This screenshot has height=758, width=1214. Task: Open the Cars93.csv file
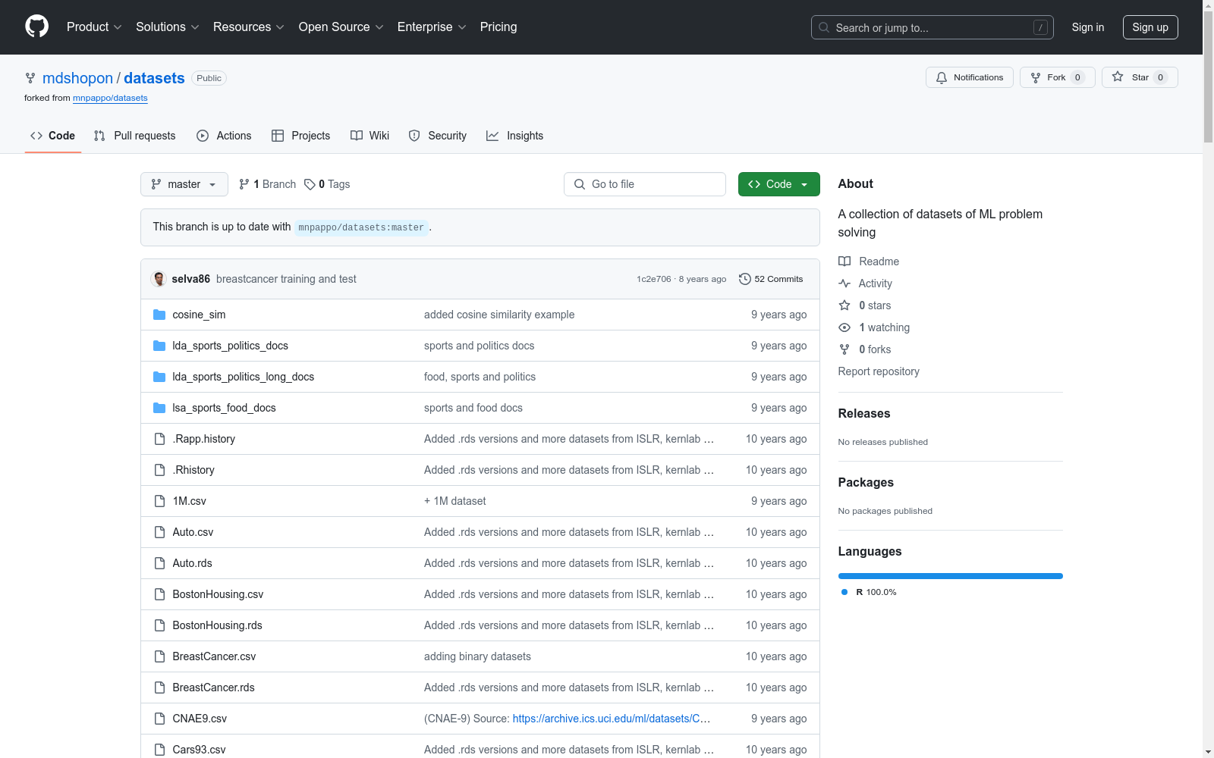[199, 750]
